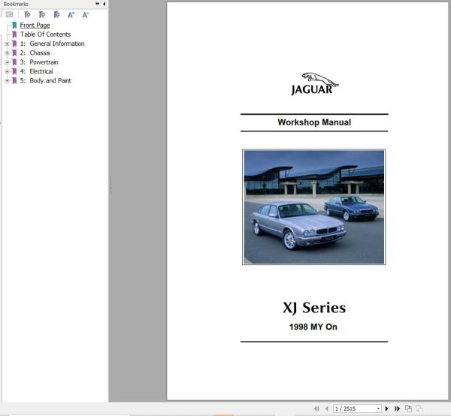The width and height of the screenshot is (451, 416).
Task: Click bookmark icon beside Table Of Contents
Action: [14, 35]
